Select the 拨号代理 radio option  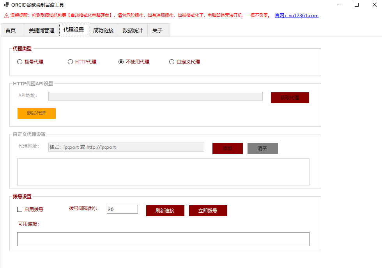tap(20, 62)
